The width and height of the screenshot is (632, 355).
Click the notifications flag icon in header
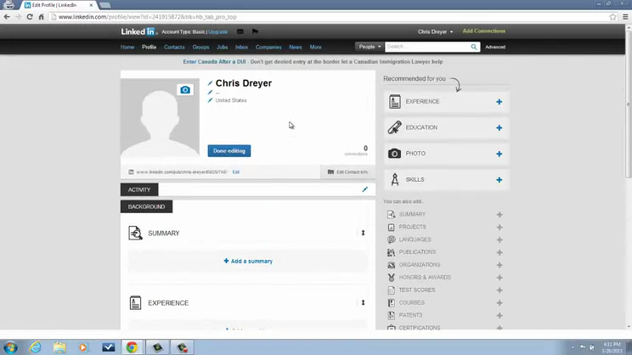tap(255, 31)
